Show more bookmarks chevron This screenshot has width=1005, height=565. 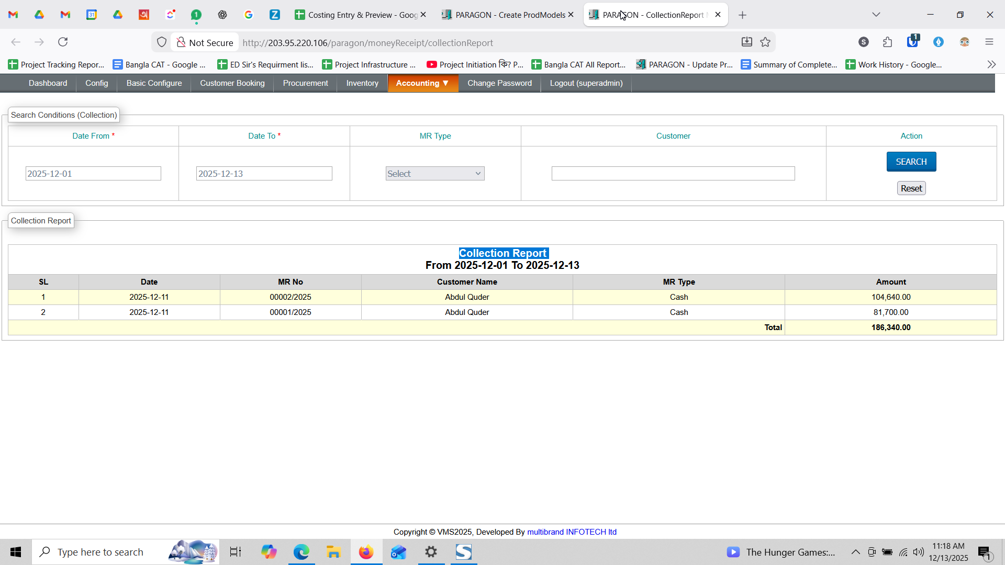[x=991, y=64]
